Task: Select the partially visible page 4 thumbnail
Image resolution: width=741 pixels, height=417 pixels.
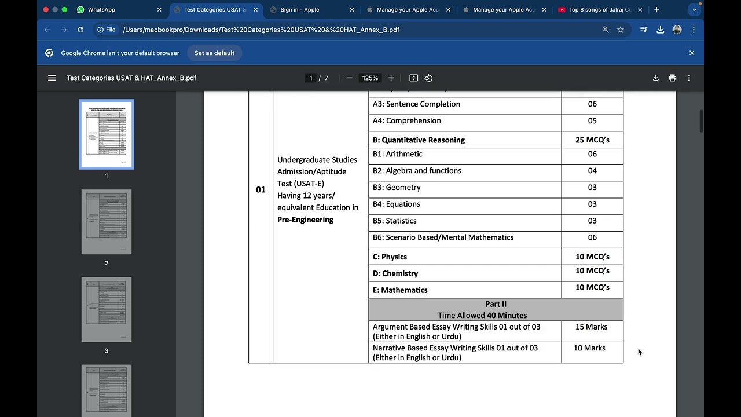Action: pyautogui.click(x=107, y=391)
